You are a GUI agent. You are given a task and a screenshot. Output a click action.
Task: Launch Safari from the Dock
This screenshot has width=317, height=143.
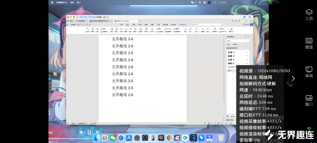pyautogui.click(x=121, y=137)
